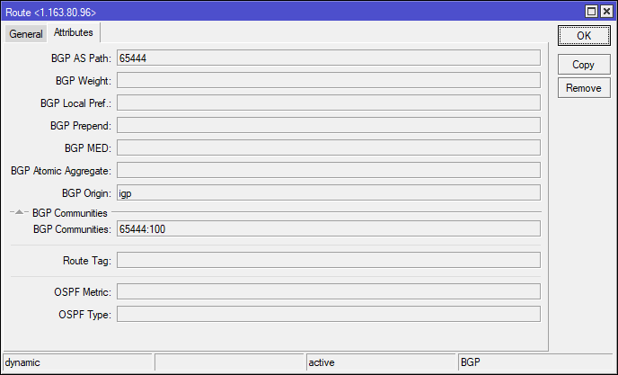Maximize the Route window
The width and height of the screenshot is (618, 375).
tap(591, 12)
